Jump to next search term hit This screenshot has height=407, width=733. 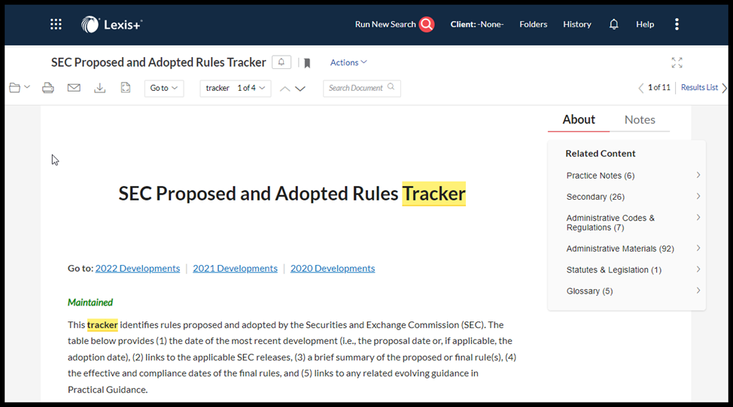pos(300,89)
